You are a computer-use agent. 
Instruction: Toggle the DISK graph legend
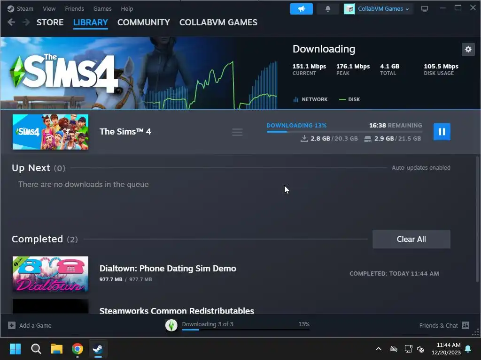tap(349, 99)
